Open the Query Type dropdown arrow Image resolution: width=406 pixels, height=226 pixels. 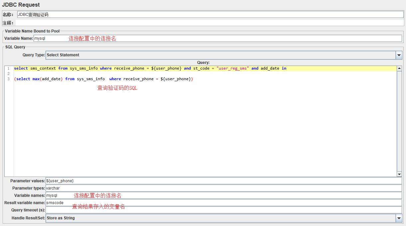click(399, 55)
